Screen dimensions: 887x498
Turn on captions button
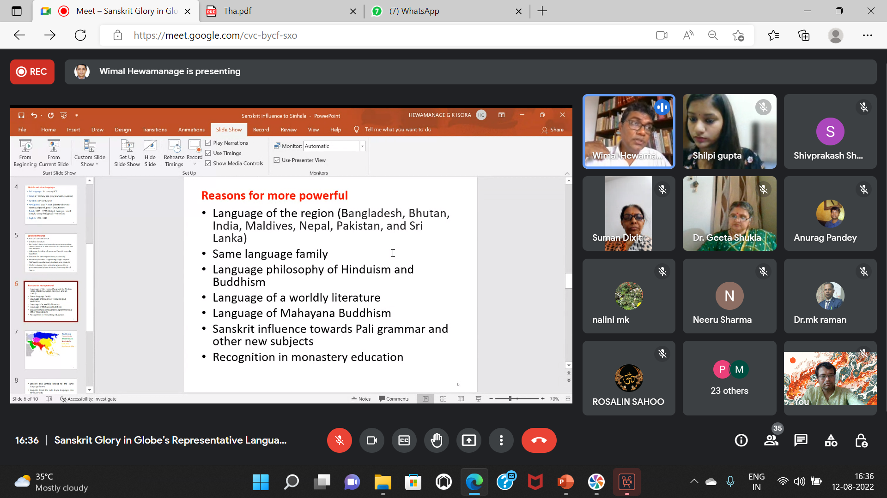pos(404,440)
